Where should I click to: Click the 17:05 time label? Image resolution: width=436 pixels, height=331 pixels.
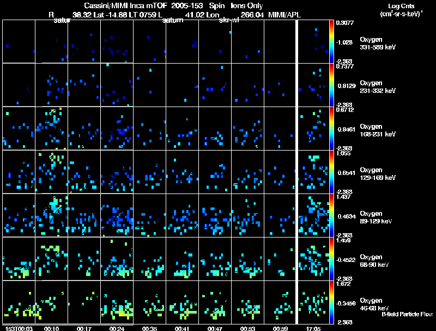point(313,328)
